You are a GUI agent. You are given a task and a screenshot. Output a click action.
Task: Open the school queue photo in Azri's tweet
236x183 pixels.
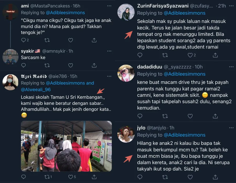[x=66, y=146]
